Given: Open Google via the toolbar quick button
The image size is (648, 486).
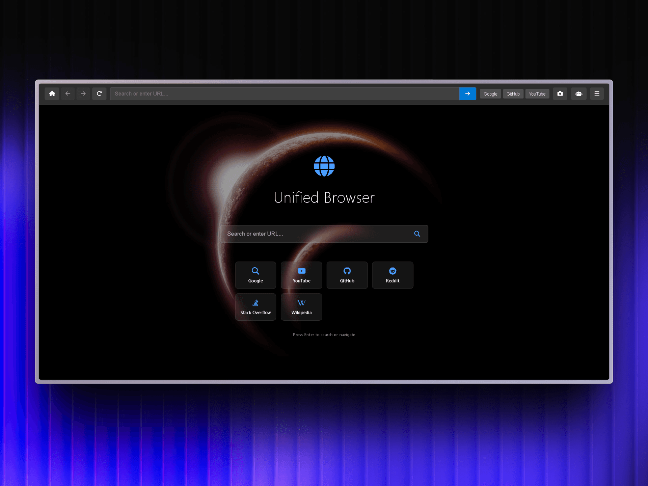Looking at the screenshot, I should pyautogui.click(x=490, y=93).
